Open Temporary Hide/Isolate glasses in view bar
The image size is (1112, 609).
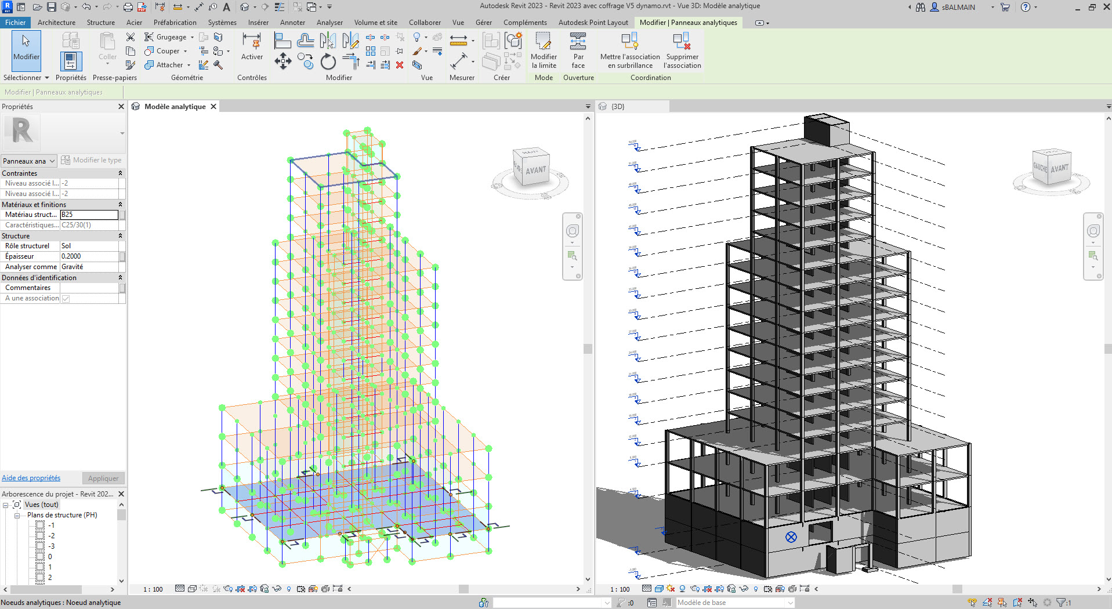point(277,589)
